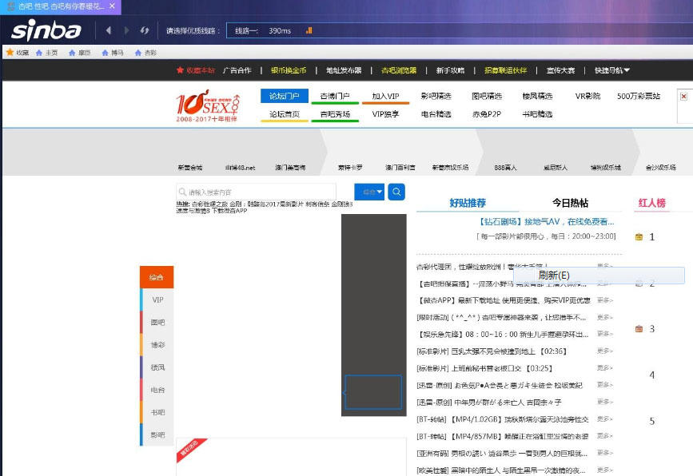Expand the 快速导航 dropdown
Viewport: 693px width, 476px height.
[x=612, y=70]
